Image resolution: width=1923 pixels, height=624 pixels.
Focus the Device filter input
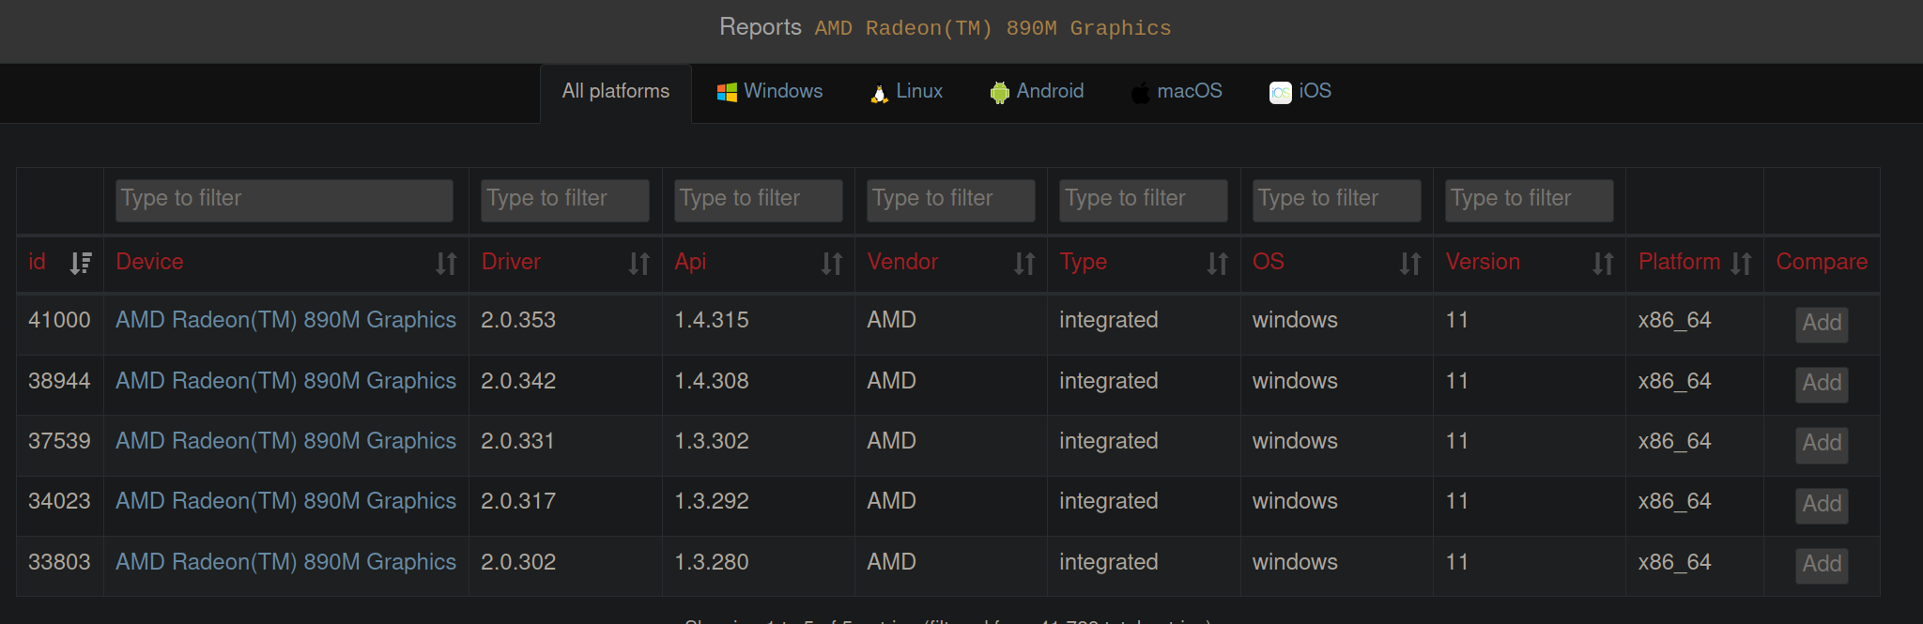285,201
